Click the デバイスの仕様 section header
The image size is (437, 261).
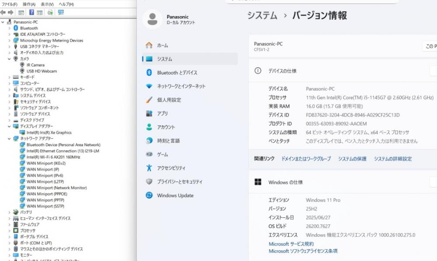click(x=343, y=71)
